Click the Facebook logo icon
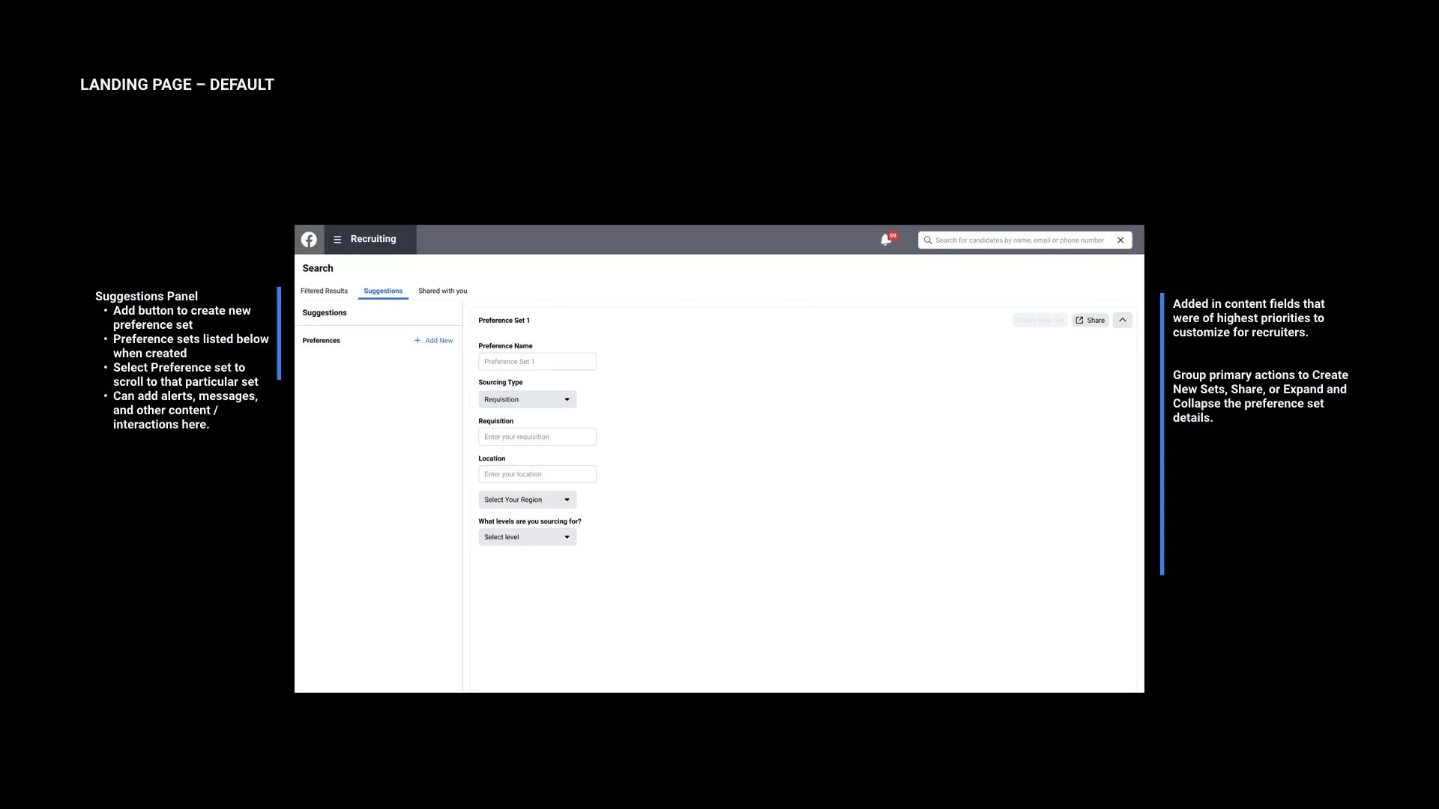This screenshot has width=1439, height=809. coord(309,240)
